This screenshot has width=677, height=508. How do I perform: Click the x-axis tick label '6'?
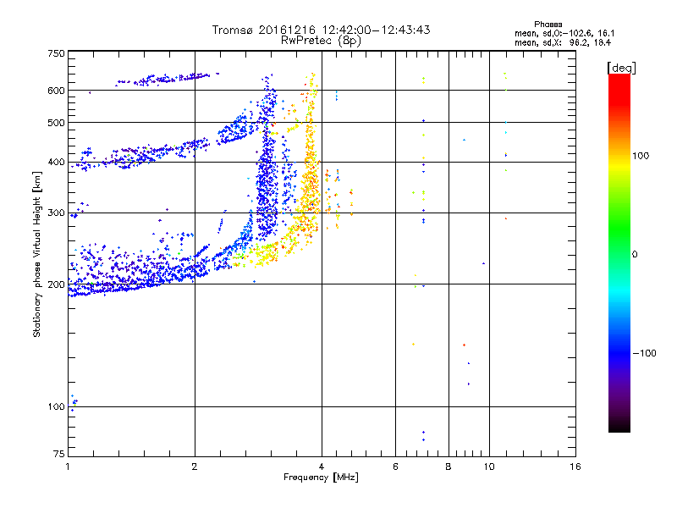(x=395, y=467)
